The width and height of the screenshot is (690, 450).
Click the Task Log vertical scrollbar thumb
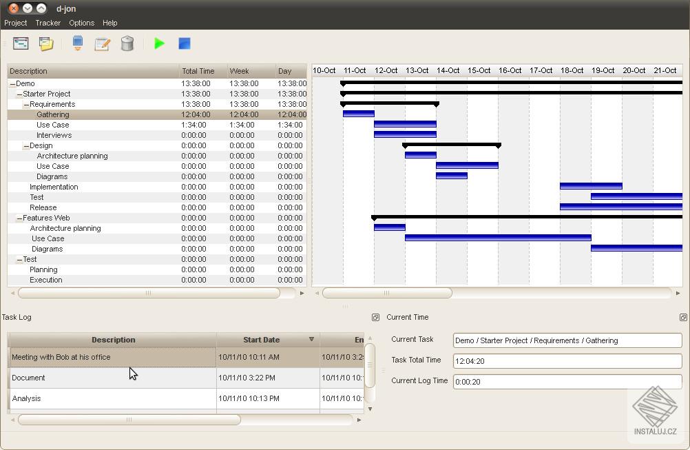coord(370,365)
